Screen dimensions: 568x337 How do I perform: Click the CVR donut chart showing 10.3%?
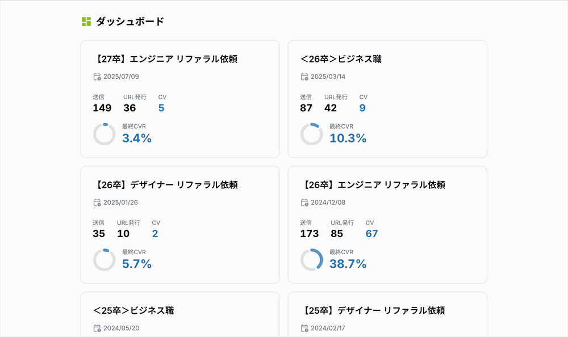(312, 134)
